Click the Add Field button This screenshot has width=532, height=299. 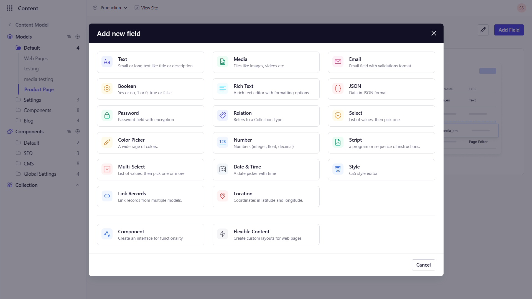click(509, 30)
